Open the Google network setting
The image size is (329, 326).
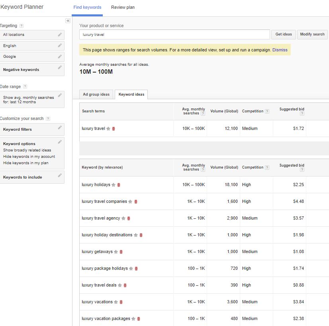32,57
